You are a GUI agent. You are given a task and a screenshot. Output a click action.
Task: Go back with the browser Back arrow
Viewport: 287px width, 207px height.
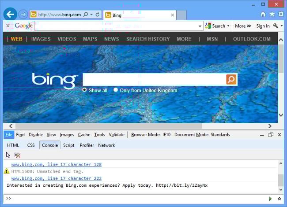10,14
